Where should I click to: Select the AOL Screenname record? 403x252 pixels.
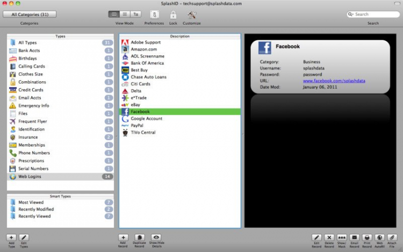click(x=180, y=56)
